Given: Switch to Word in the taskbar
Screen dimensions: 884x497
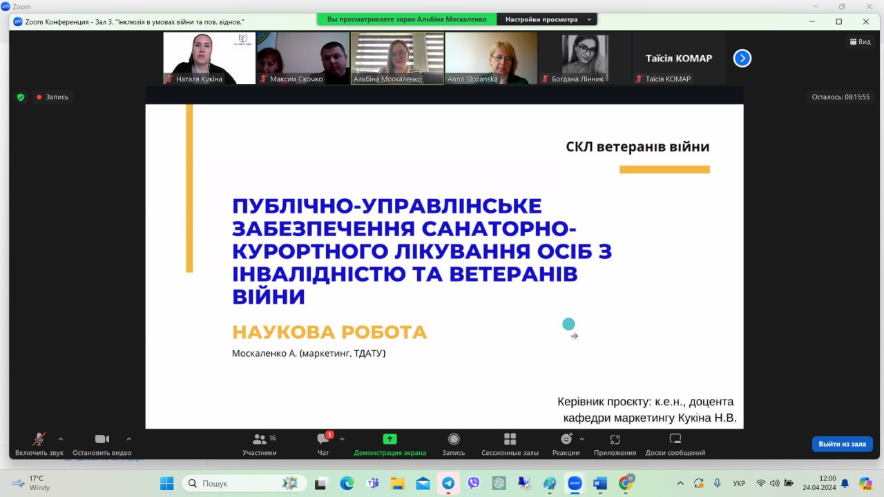Looking at the screenshot, I should [600, 483].
